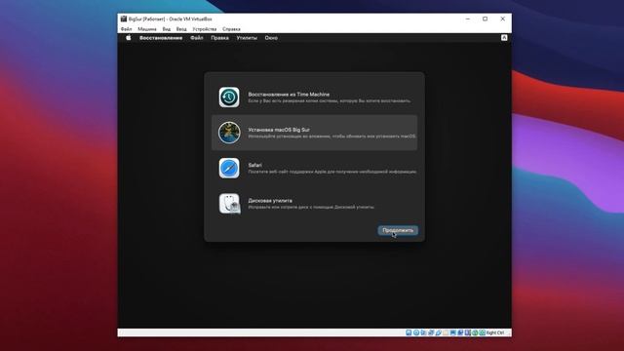This screenshot has height=351, width=624.
Task: Maximize the VirtualBox window
Action: 486,19
